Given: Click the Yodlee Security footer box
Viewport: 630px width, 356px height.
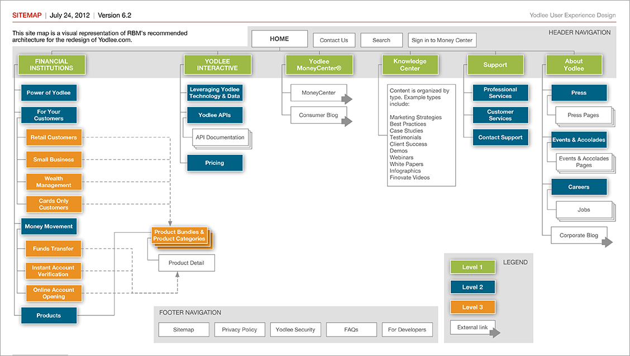Looking at the screenshot, I should pyautogui.click(x=295, y=330).
